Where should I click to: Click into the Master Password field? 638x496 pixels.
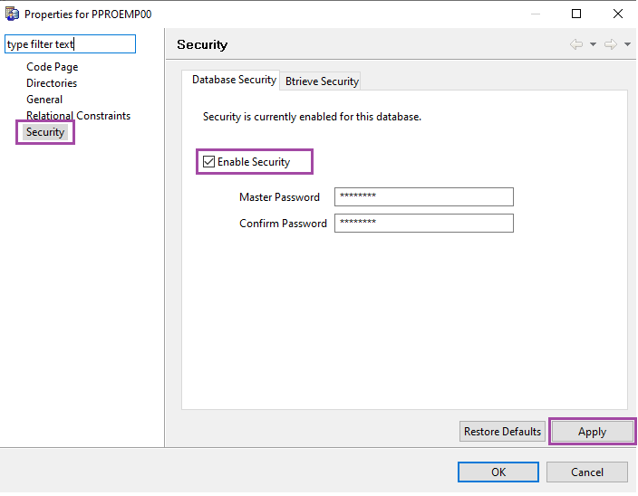point(423,197)
